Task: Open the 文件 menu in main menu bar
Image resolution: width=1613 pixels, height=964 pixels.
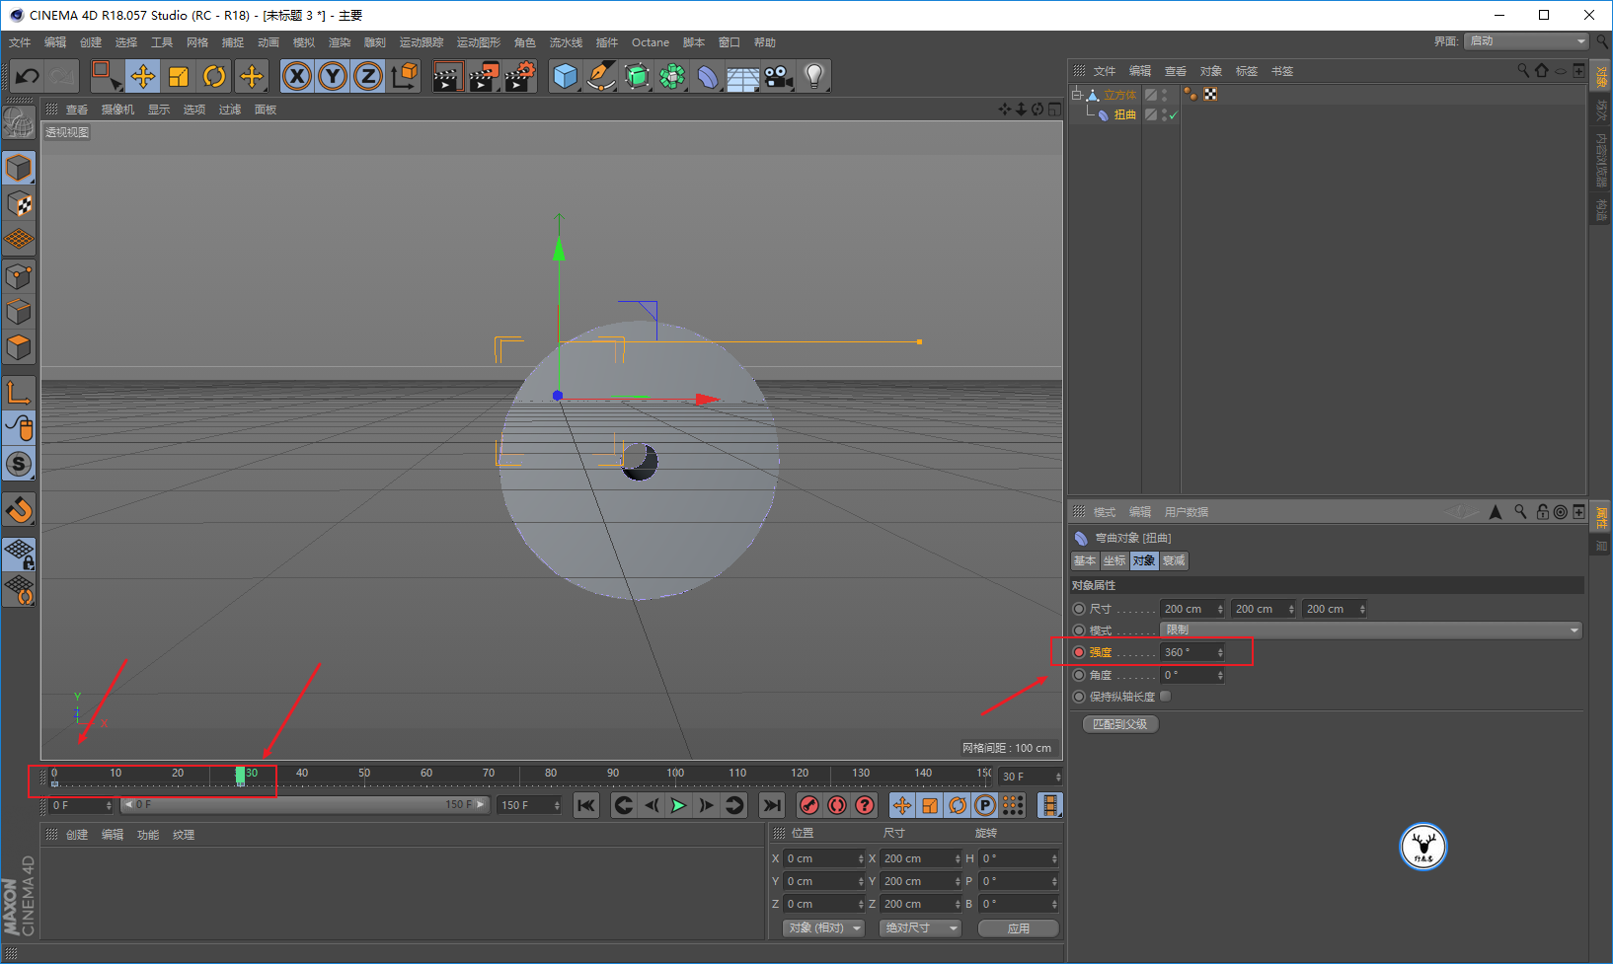Action: click(20, 42)
